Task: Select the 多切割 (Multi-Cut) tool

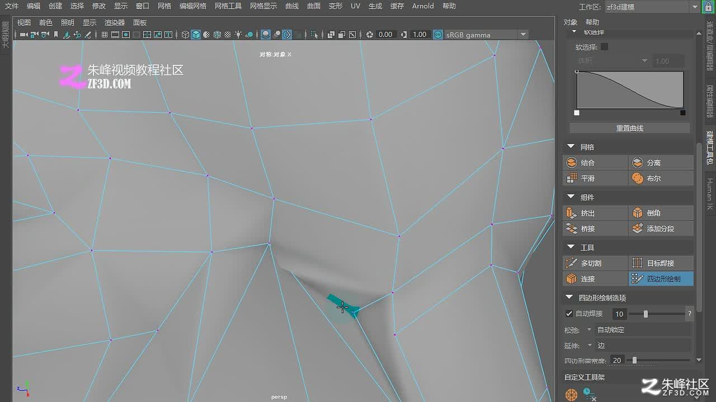Action: 595,263
